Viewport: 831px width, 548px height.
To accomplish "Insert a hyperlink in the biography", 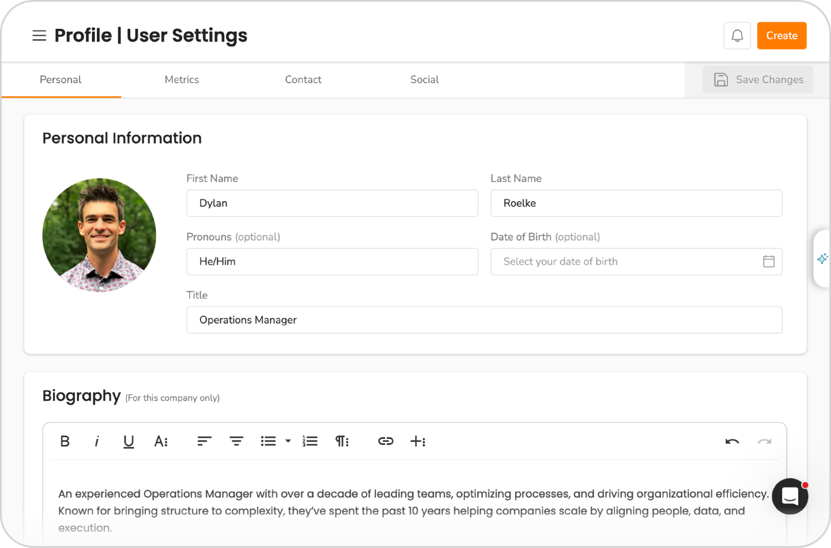I will point(386,441).
